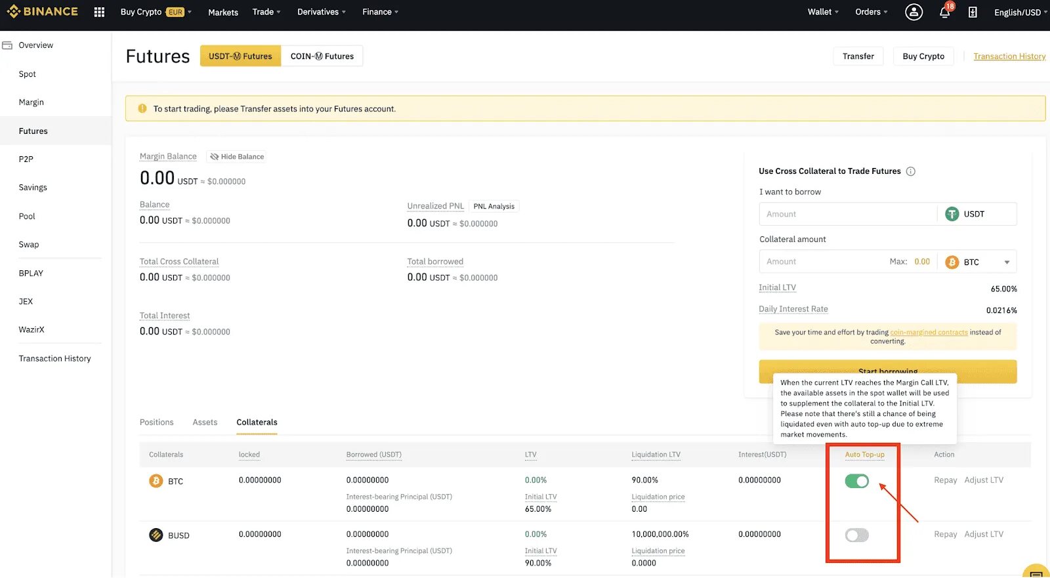Switch to the Positions tab
The width and height of the screenshot is (1050, 578).
156,422
